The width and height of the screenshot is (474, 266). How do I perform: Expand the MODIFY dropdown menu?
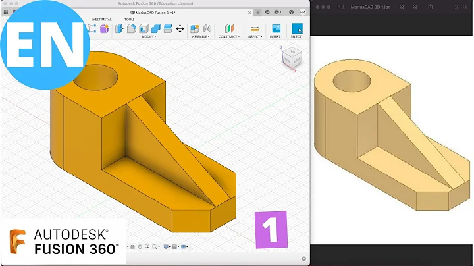[149, 37]
